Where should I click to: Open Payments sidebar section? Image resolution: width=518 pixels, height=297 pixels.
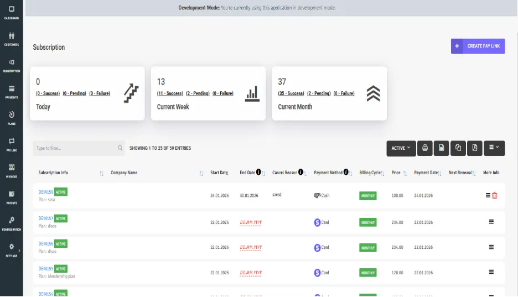pos(11,92)
